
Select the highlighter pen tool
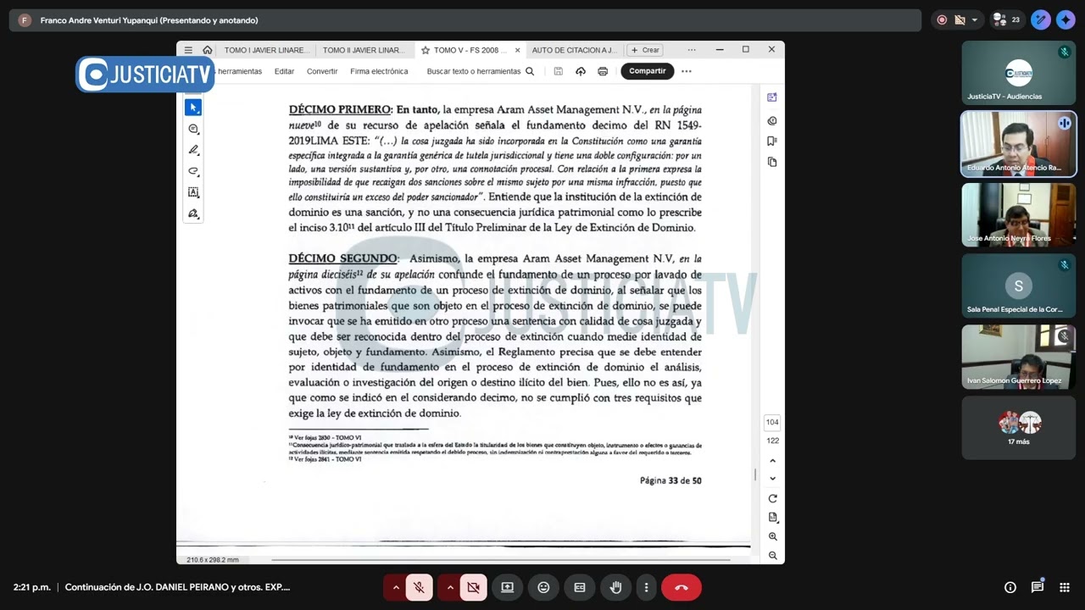point(193,150)
